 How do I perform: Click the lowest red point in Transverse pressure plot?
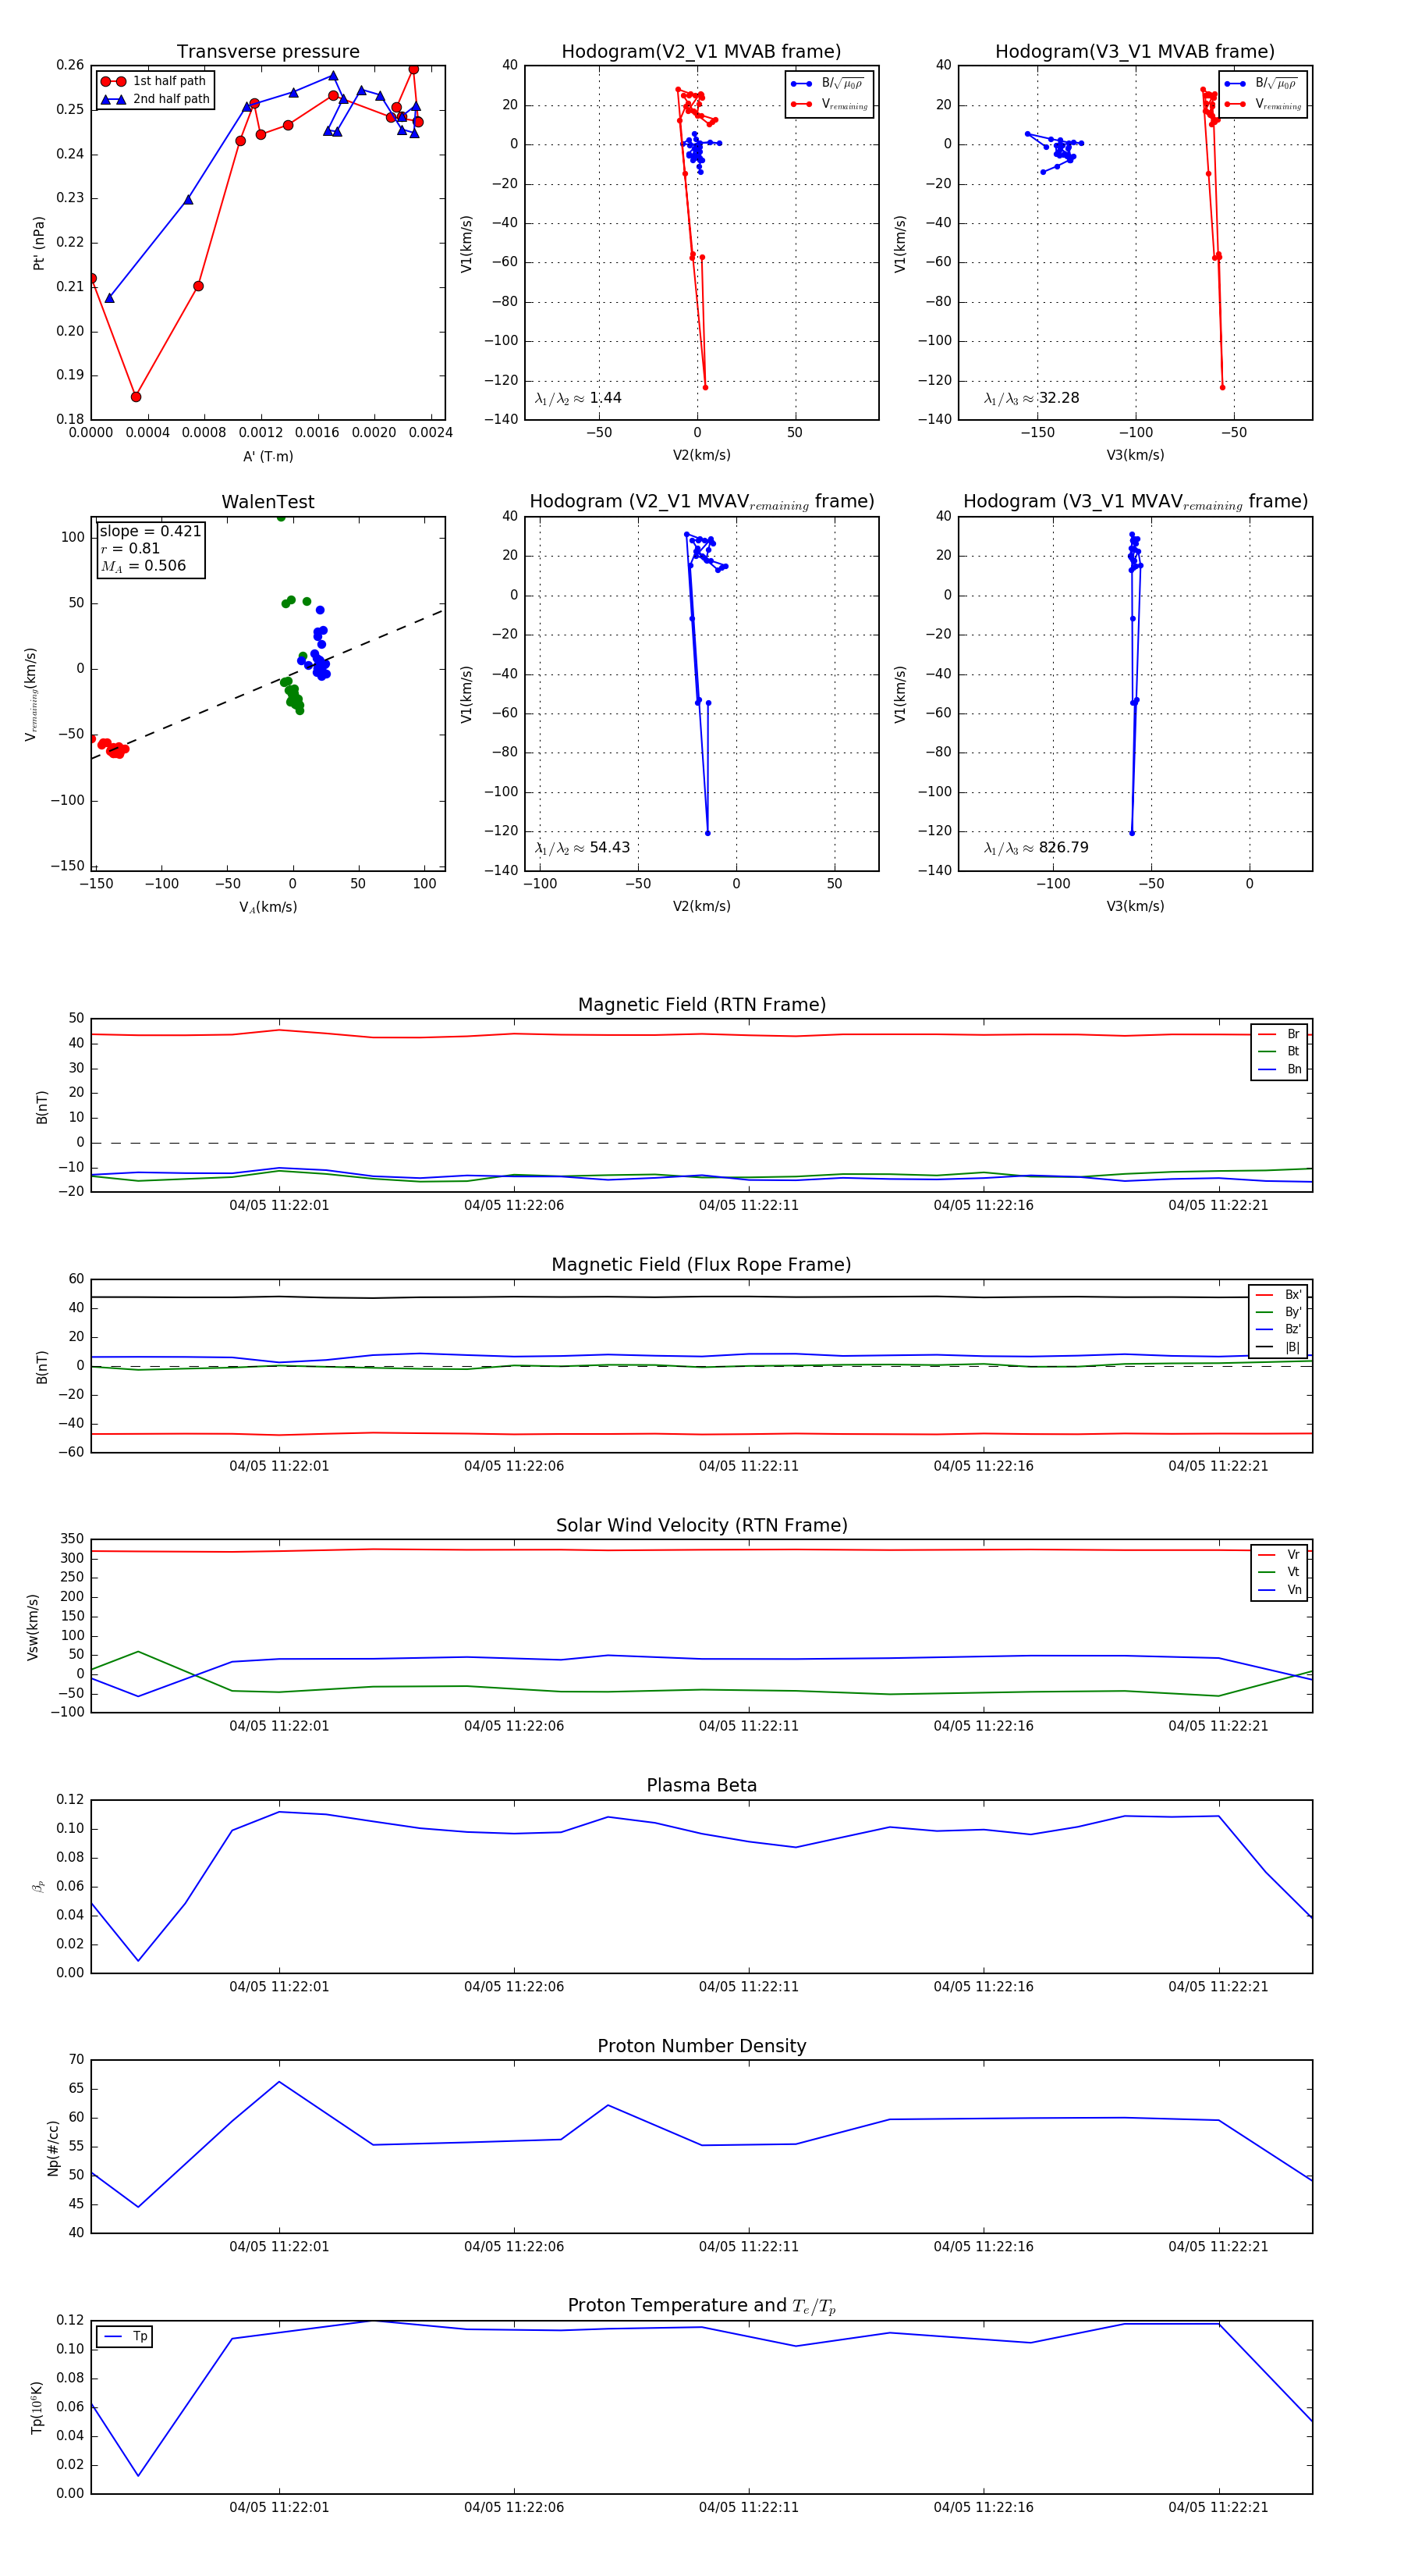pos(136,397)
